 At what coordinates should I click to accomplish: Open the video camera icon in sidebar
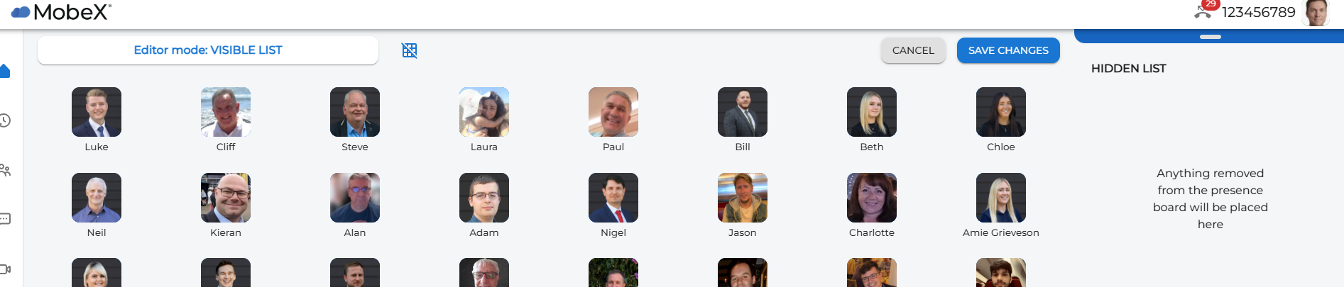point(4,269)
